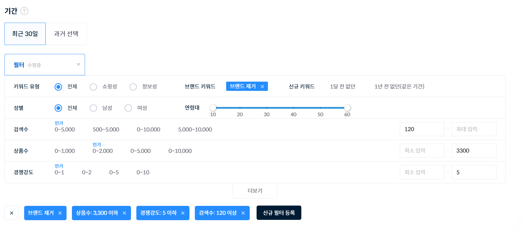Click the 검색수 최대 입력 field
This screenshot has height=230, width=523.
click(x=474, y=129)
